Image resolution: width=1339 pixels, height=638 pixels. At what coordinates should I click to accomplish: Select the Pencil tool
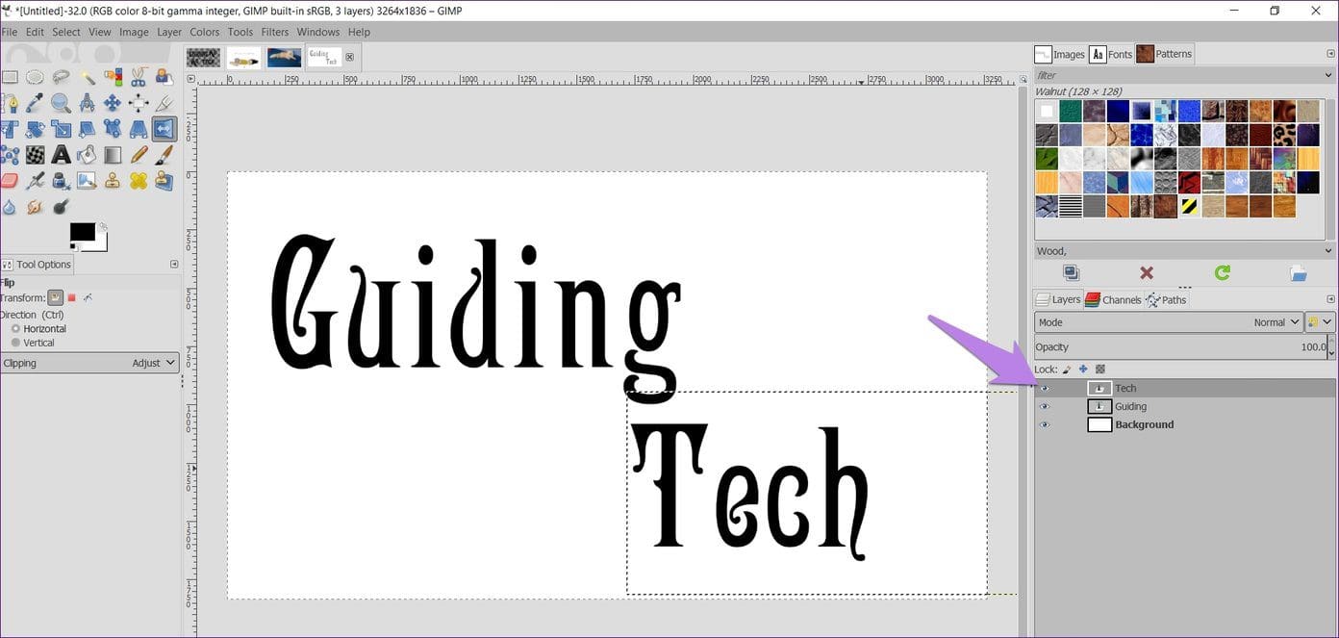pyautogui.click(x=139, y=154)
